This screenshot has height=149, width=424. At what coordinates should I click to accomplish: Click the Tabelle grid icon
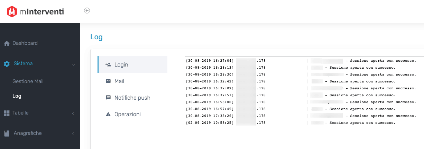(x=7, y=113)
